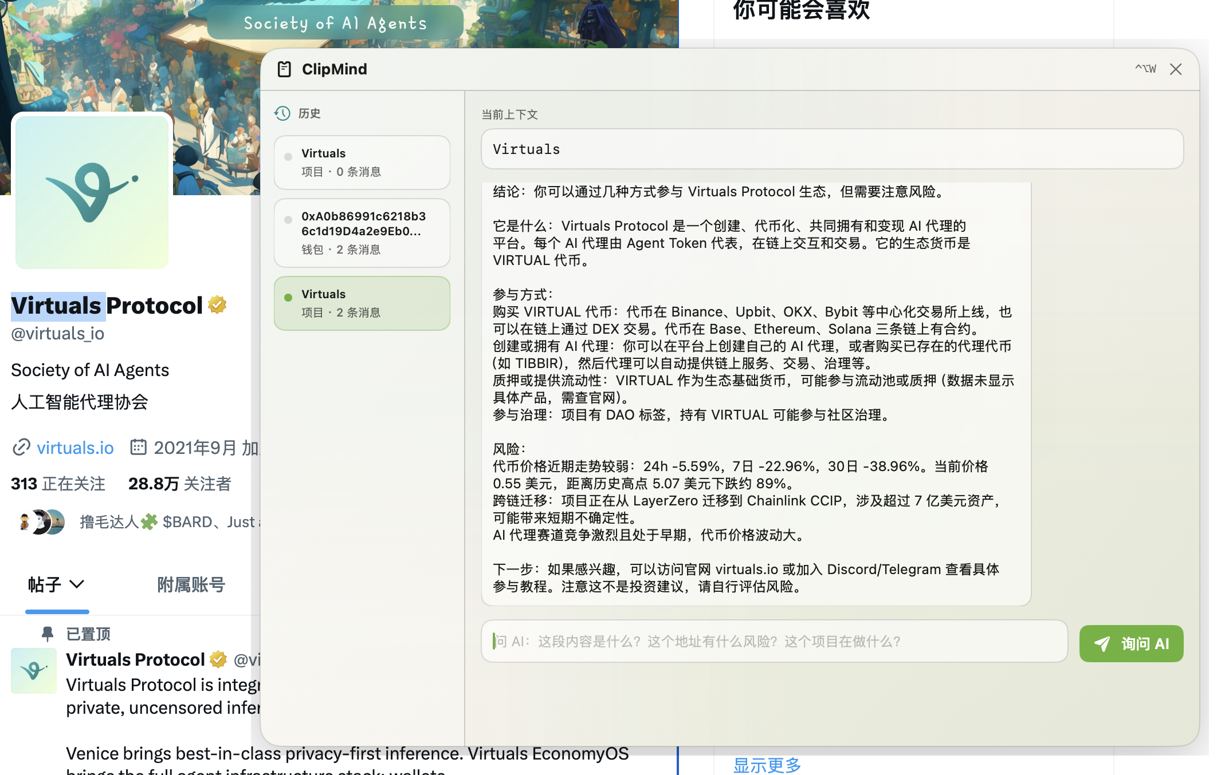Image resolution: width=1225 pixels, height=775 pixels.
Task: Open the Virtuals history item with 0 messages
Action: [362, 163]
